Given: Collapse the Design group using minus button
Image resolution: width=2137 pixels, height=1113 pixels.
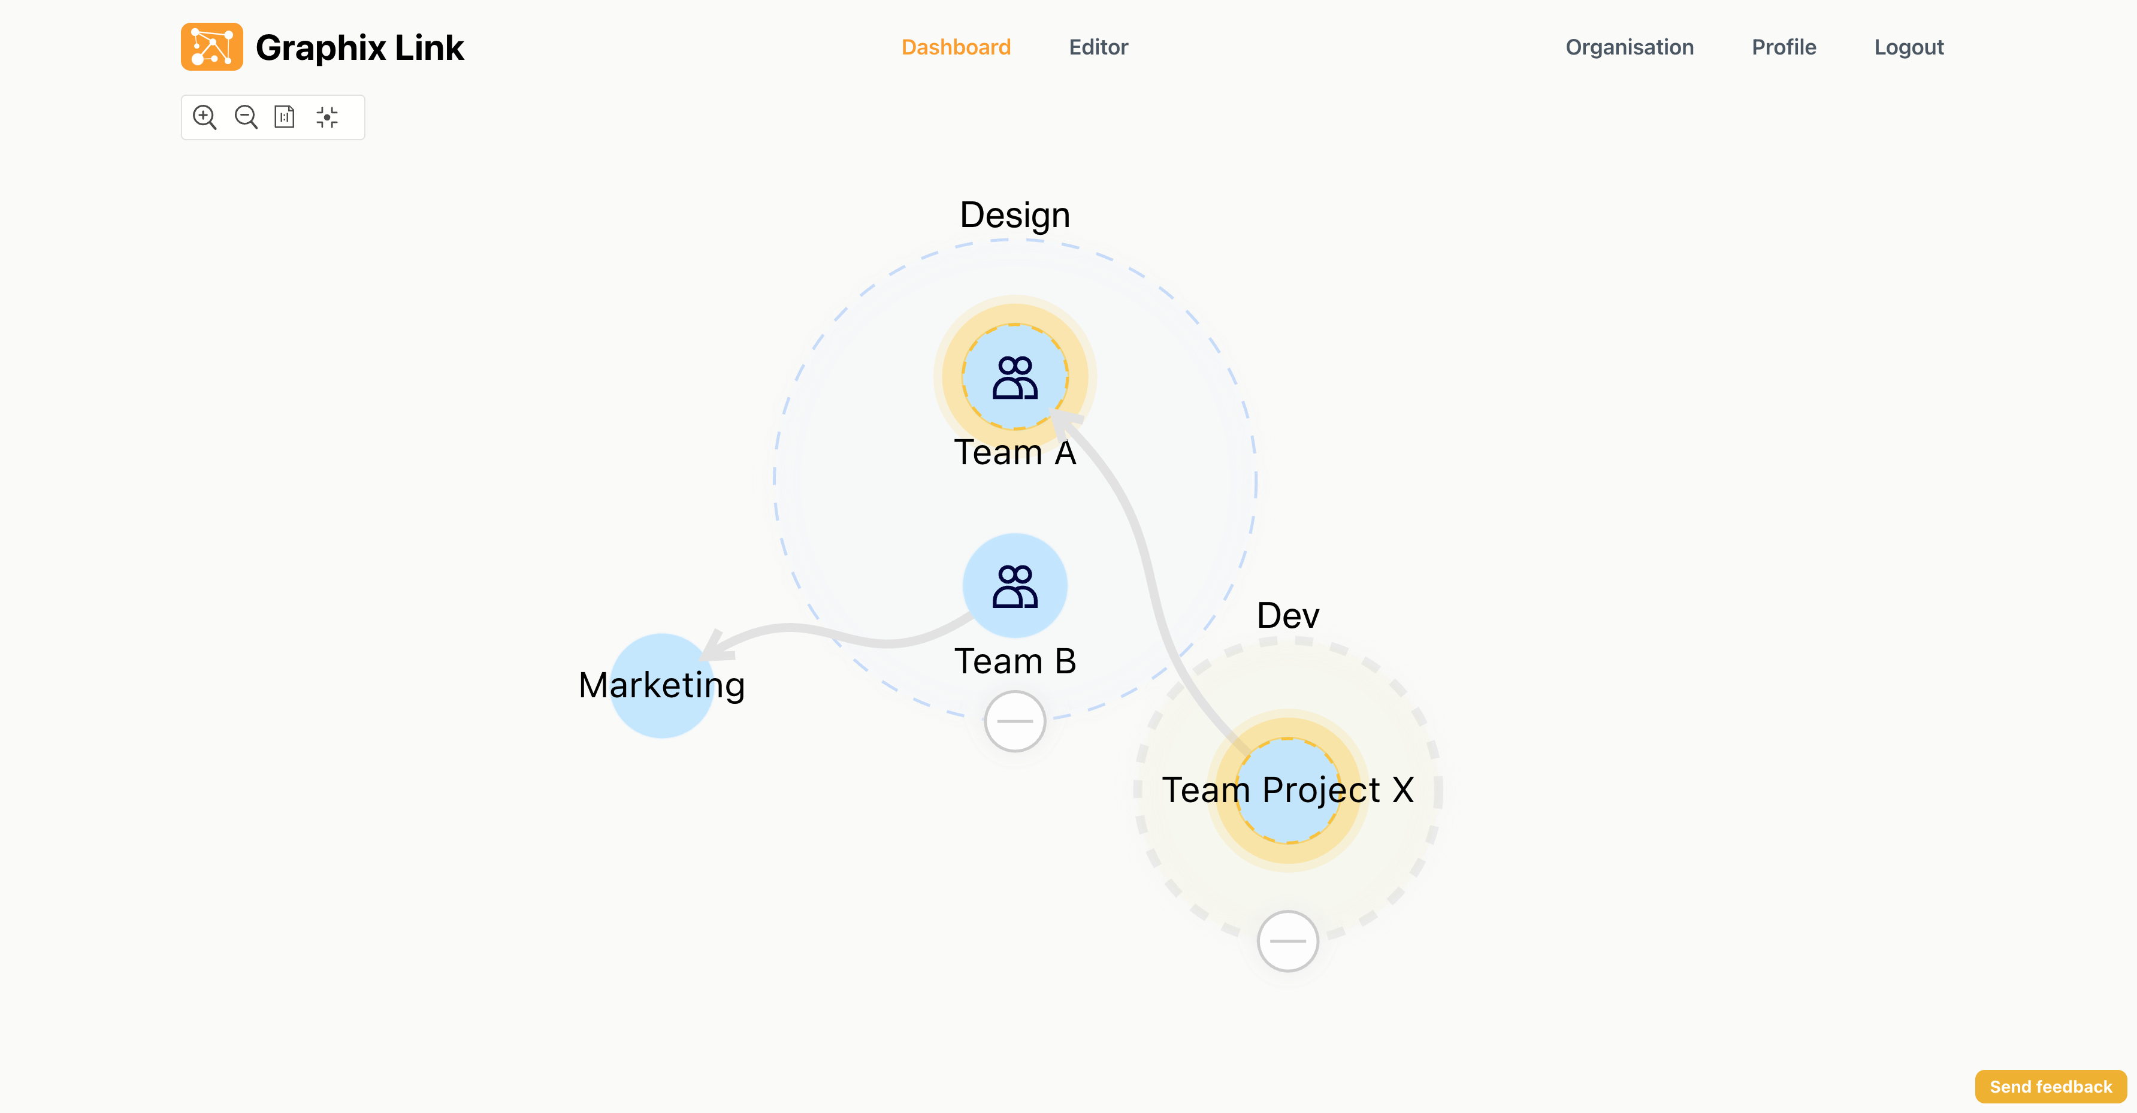Looking at the screenshot, I should pos(1014,721).
